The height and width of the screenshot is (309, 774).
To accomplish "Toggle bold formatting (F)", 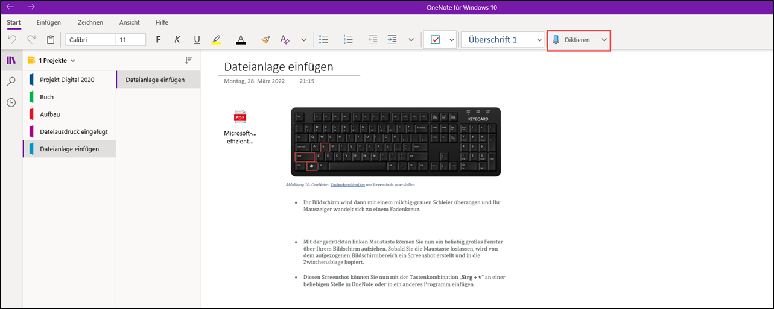I will (159, 39).
